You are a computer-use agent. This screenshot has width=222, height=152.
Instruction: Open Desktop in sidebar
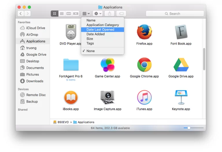tap(33, 61)
